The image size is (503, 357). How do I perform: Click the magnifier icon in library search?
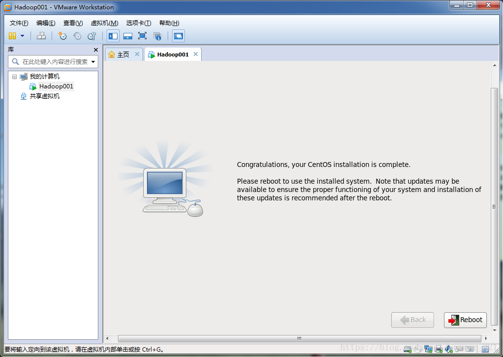coord(15,61)
